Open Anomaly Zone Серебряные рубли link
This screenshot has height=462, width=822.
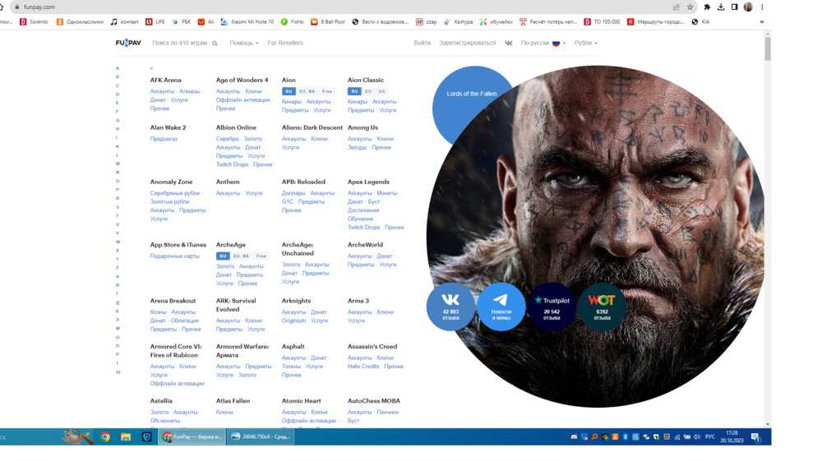tap(174, 193)
